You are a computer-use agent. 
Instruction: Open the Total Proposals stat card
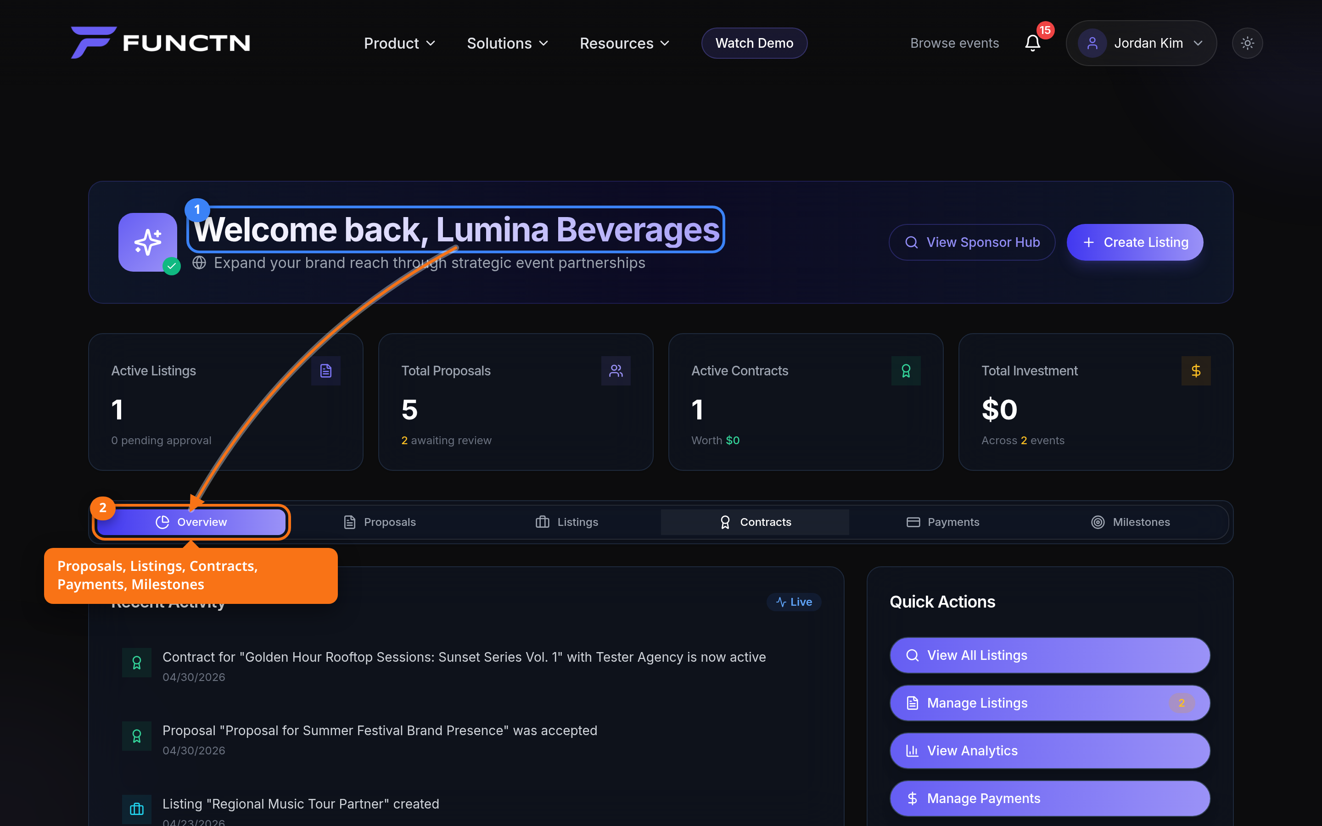pos(515,402)
